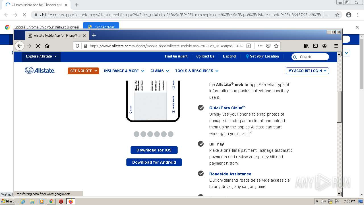This screenshot has height=205, width=364.
Task: Click the Firefox URL address bar
Action: click(x=166, y=46)
